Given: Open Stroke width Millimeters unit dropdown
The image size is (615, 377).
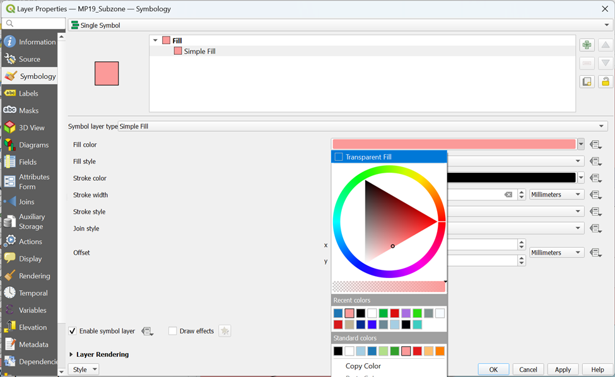Looking at the screenshot, I should coord(556,195).
